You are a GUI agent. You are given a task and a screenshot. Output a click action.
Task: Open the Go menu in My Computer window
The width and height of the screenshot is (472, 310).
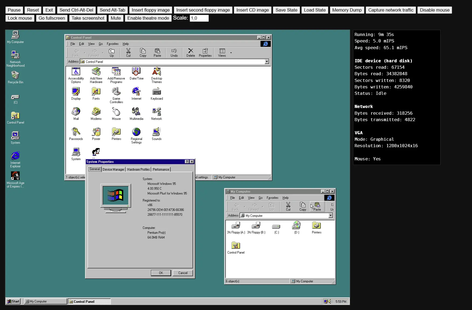click(260, 198)
